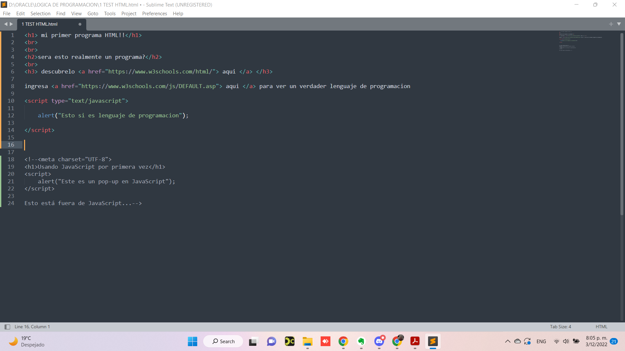
Task: Open Discord from the taskbar
Action: (x=379, y=341)
